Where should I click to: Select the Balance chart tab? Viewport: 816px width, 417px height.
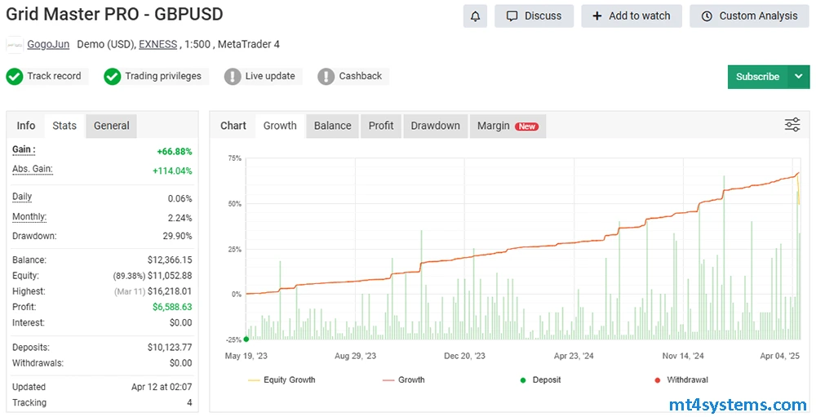click(332, 126)
